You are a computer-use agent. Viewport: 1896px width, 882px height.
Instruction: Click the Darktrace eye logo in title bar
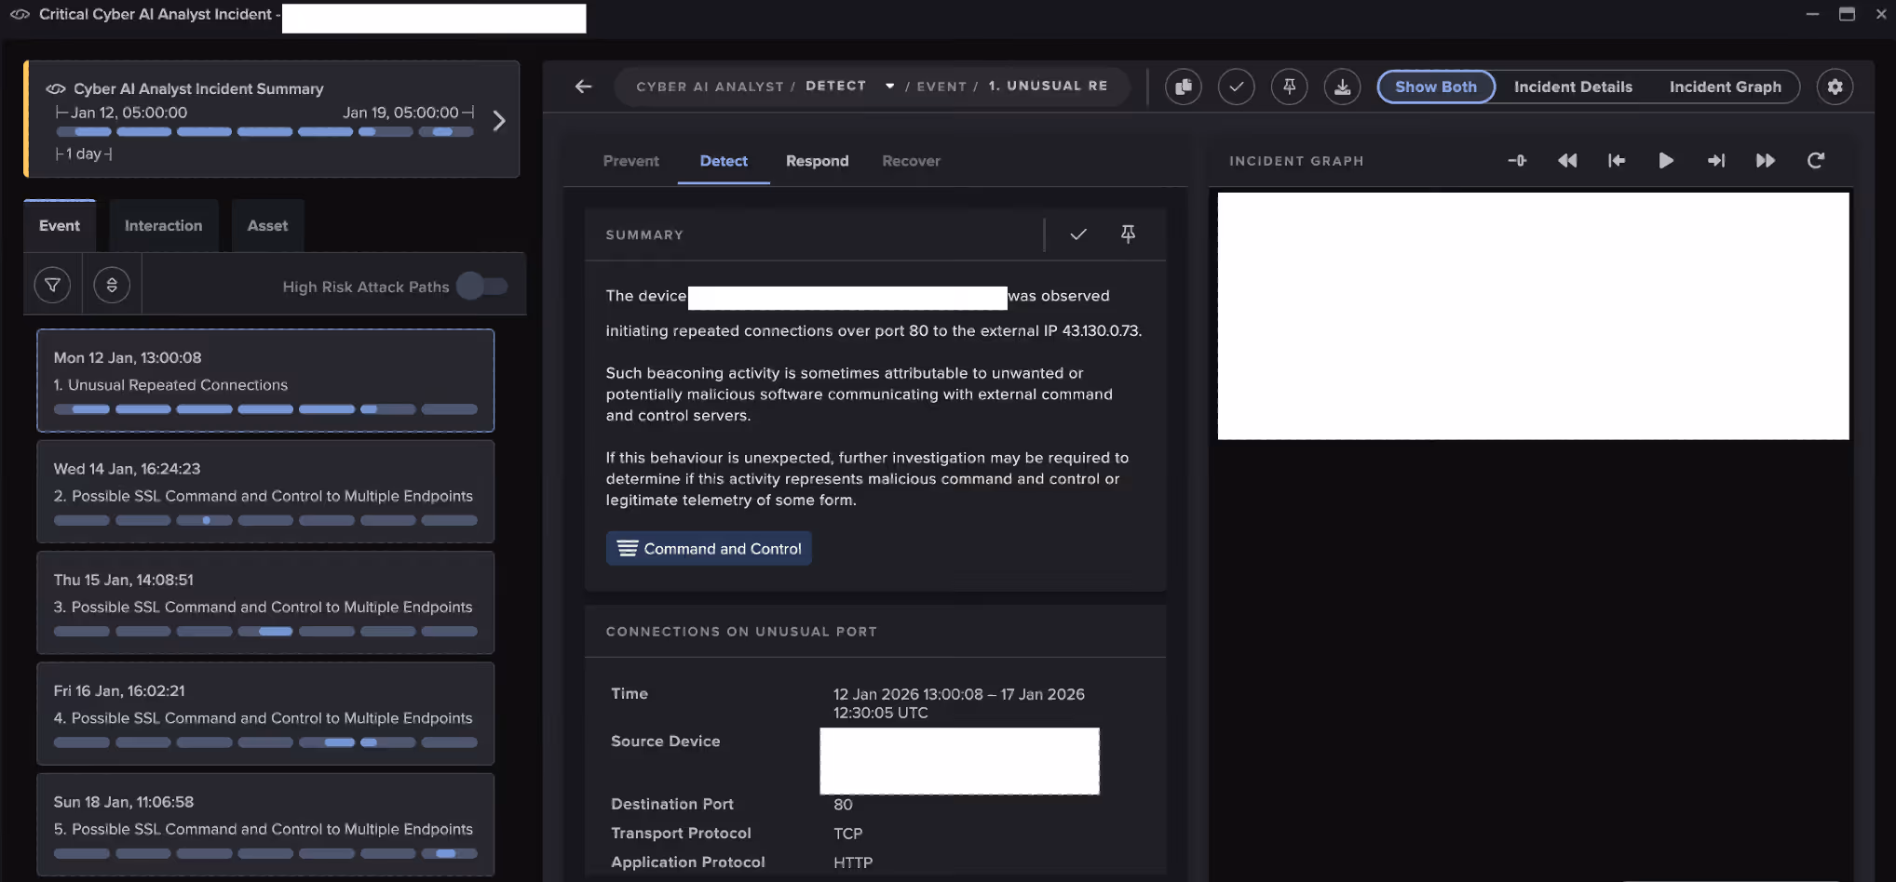pyautogui.click(x=20, y=15)
